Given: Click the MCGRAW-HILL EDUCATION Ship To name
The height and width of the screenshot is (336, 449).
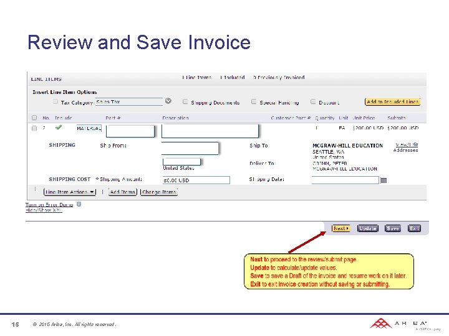Looking at the screenshot, I should tap(347, 146).
